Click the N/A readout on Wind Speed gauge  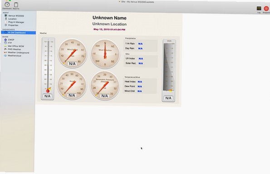(x=72, y=64)
